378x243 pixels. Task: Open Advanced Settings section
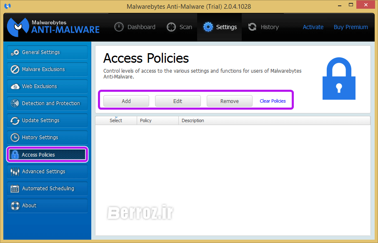(47, 172)
